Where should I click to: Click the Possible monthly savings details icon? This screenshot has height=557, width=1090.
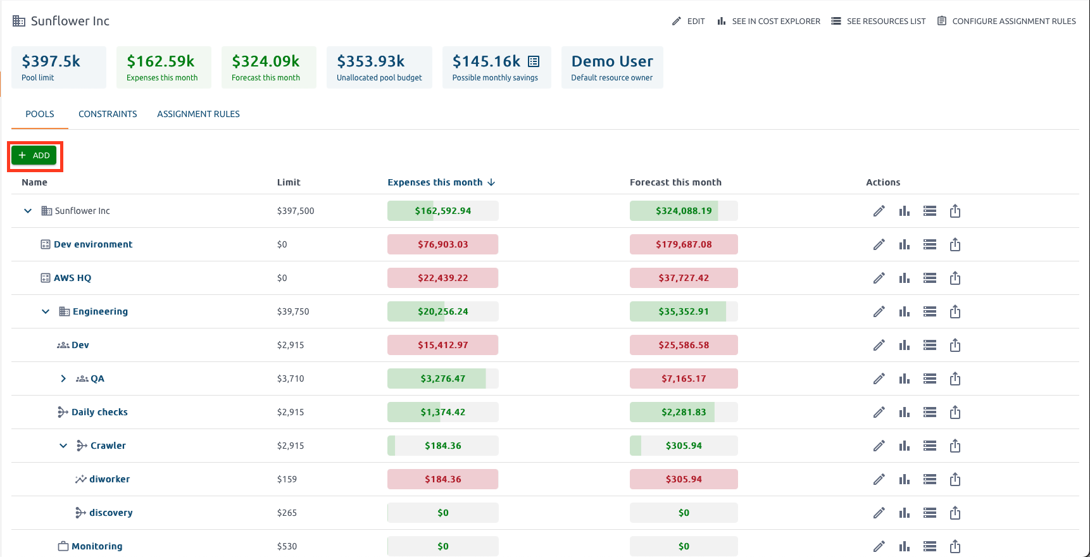(534, 61)
